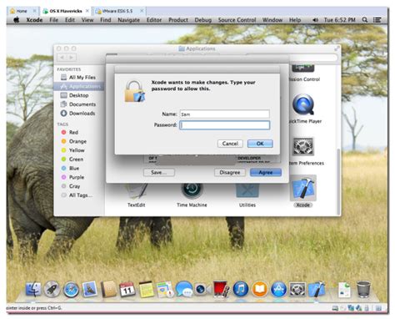Open the Editor menu
The width and height of the screenshot is (395, 319).
[x=154, y=20]
